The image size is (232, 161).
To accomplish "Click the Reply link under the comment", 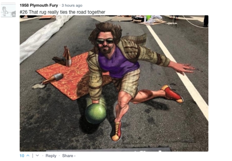I will click(x=51, y=156).
